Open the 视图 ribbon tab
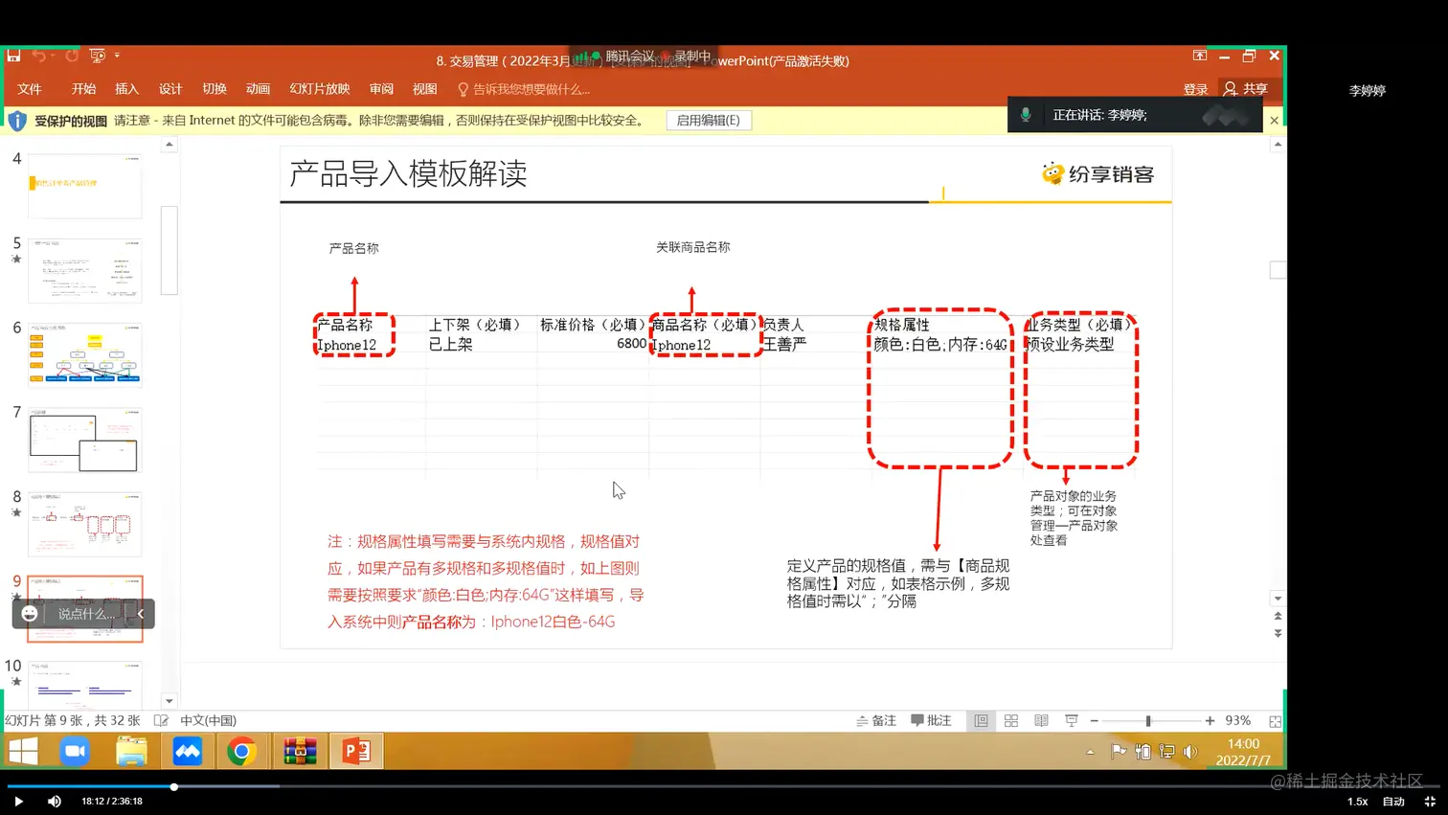Image resolution: width=1448 pixels, height=815 pixels. [424, 89]
